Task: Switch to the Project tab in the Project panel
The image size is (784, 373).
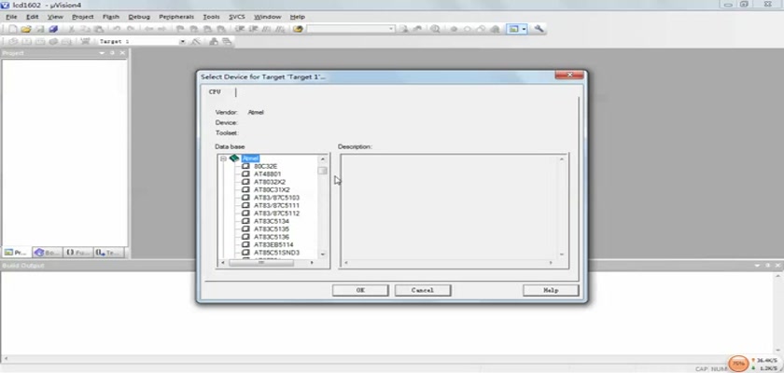Action: pyautogui.click(x=16, y=253)
